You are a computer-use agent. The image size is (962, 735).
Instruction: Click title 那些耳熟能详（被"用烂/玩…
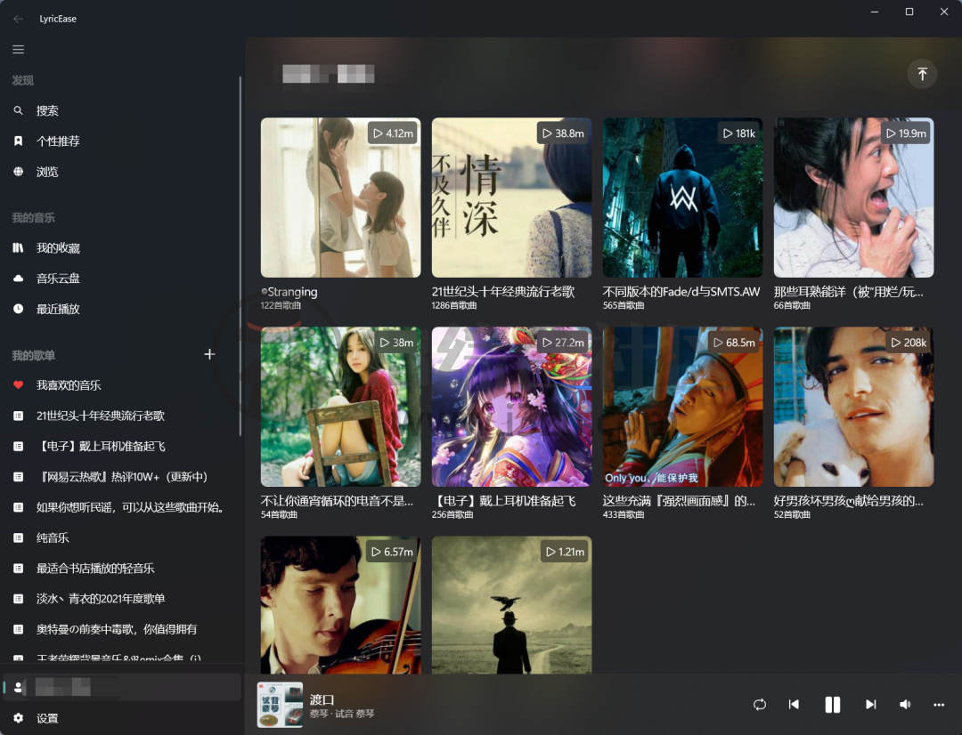pos(849,292)
